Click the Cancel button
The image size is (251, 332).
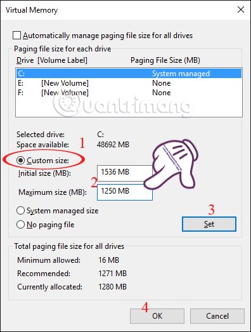point(217,316)
